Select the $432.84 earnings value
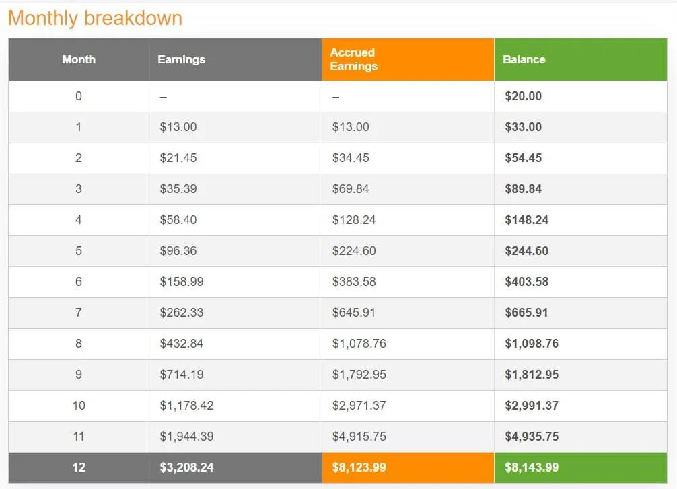Viewport: 677px width, 489px height. click(x=181, y=344)
